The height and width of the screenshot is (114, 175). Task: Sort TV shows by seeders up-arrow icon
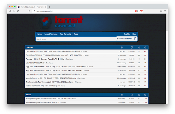click(139, 48)
